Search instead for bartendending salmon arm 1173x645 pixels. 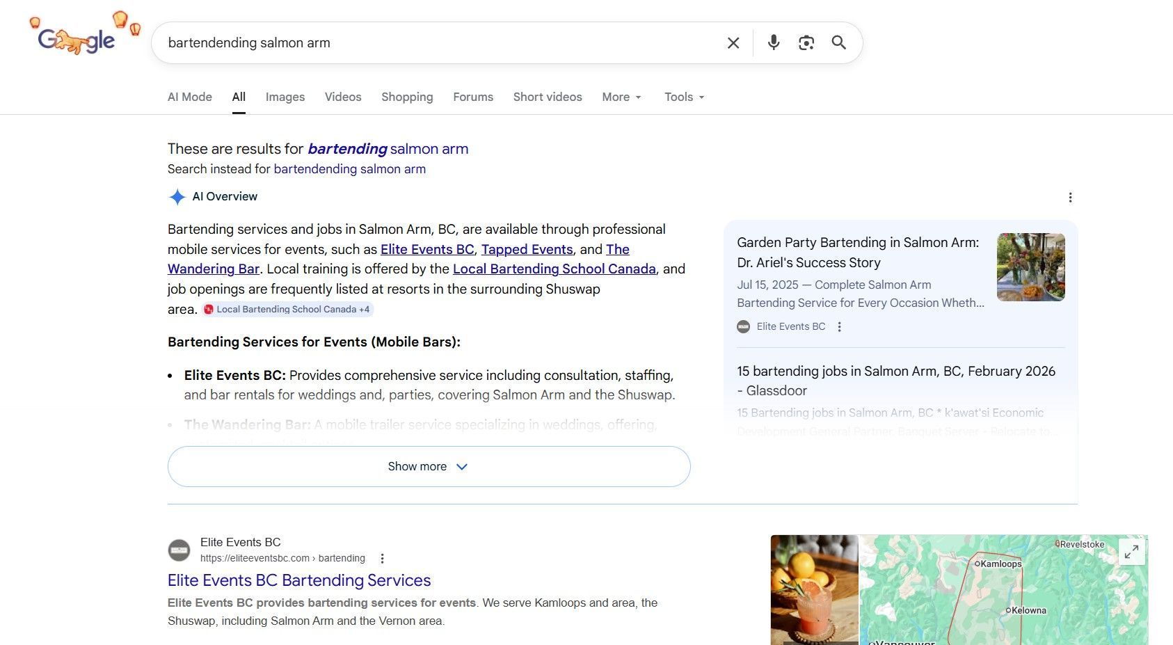[x=349, y=169]
